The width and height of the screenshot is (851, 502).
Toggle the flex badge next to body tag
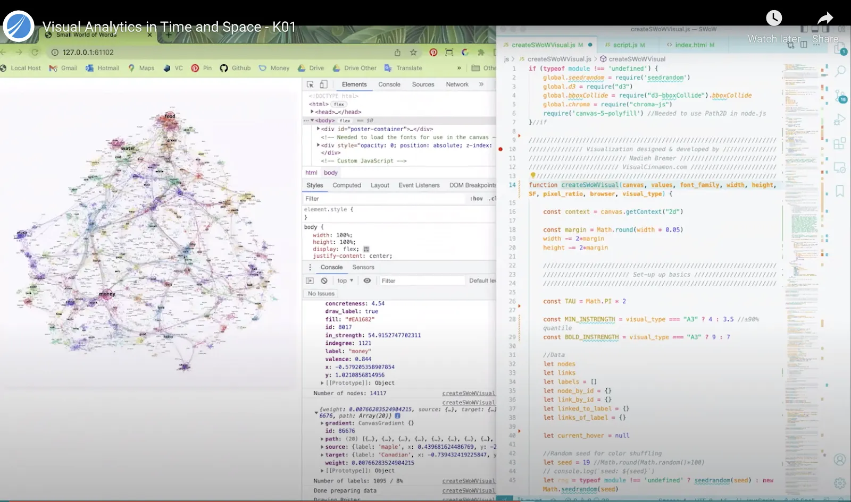tap(345, 121)
